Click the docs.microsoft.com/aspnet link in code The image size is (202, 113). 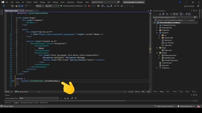click(57, 34)
